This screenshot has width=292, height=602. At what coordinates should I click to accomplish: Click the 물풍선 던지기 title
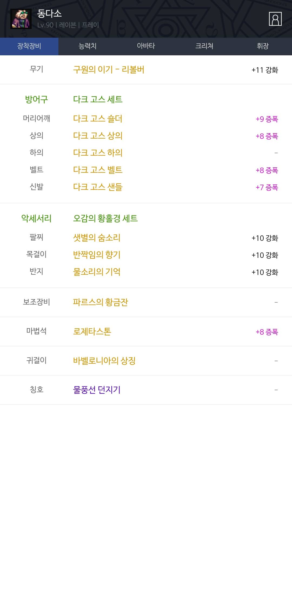click(x=97, y=390)
